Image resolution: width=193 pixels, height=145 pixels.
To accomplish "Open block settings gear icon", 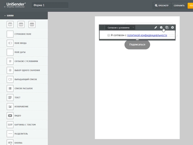I will coord(161,28).
